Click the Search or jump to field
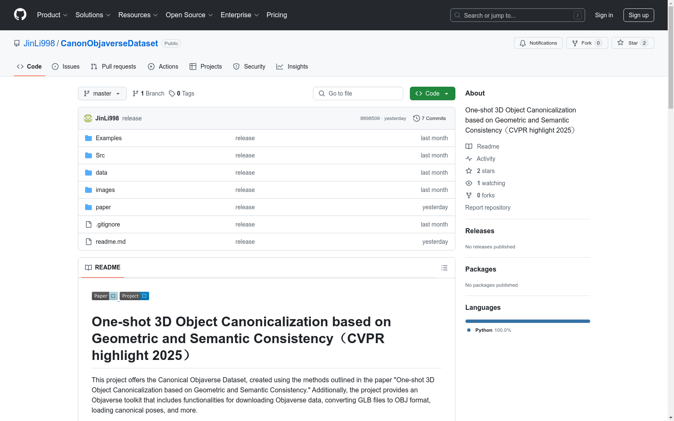This screenshot has height=421, width=674. pyautogui.click(x=518, y=15)
